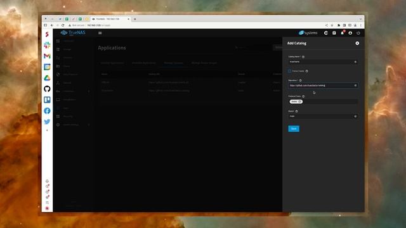Screen dimensions: 406x228
Task: Open Facebook from the browser sidebar
Action: [47, 111]
